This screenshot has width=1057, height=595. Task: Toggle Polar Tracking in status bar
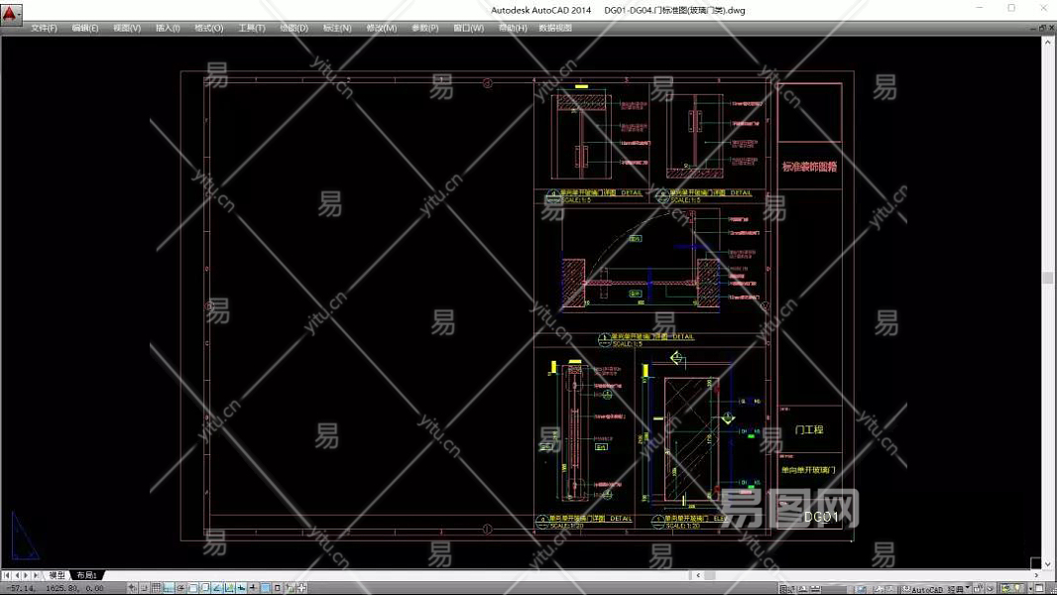pyautogui.click(x=180, y=588)
